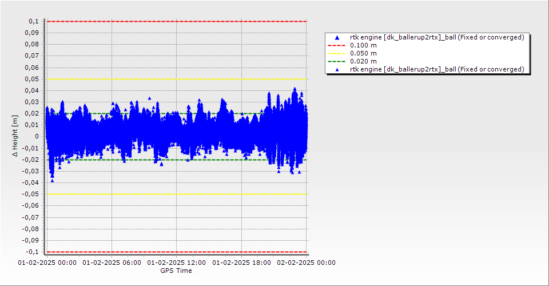Click the 'Δ Height [m]' axis title
This screenshot has width=549, height=286.
click(15, 136)
